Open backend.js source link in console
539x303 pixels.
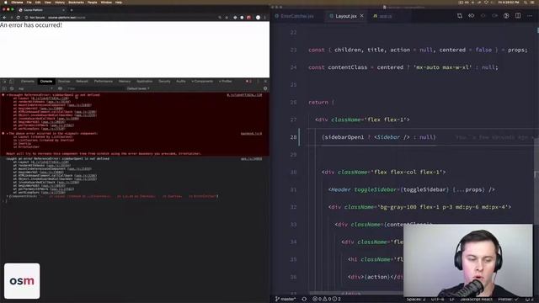tap(251, 134)
